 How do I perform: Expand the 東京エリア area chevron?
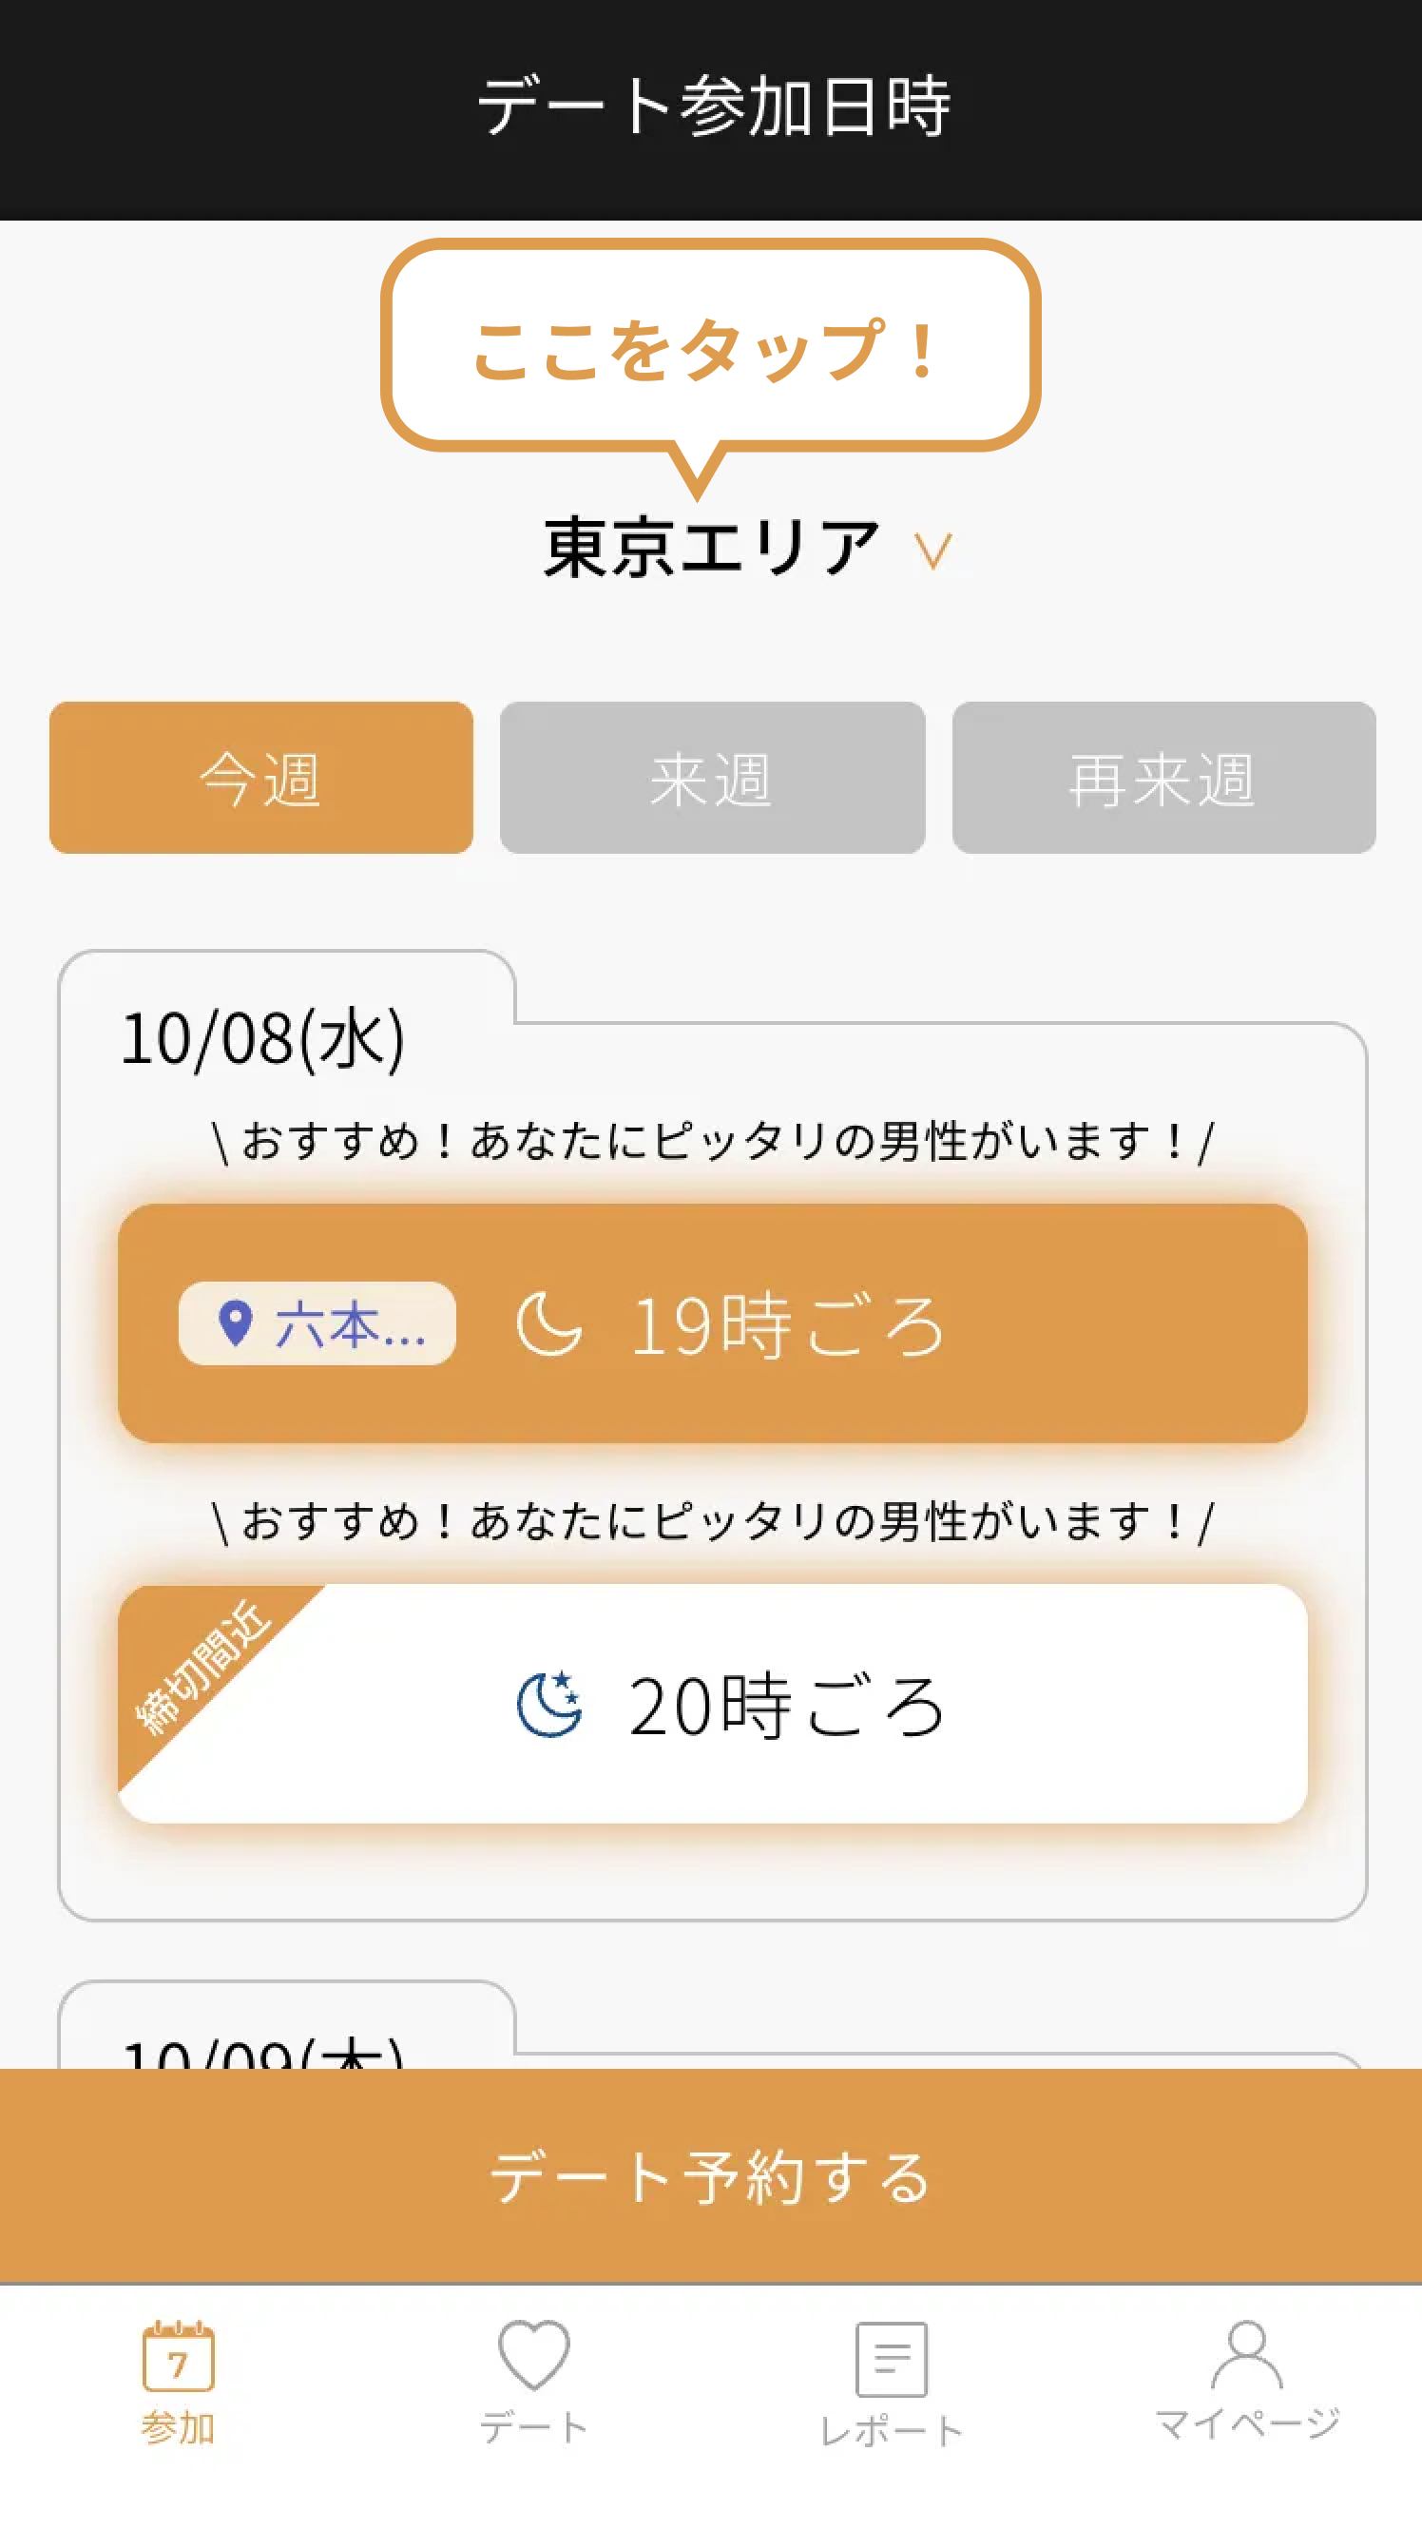pos(932,550)
